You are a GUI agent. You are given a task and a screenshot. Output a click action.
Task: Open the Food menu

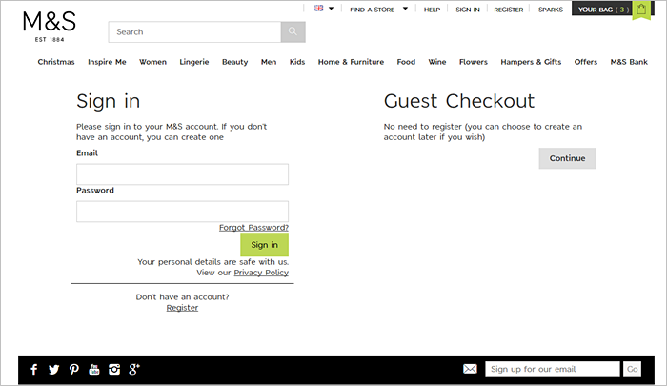click(x=406, y=62)
